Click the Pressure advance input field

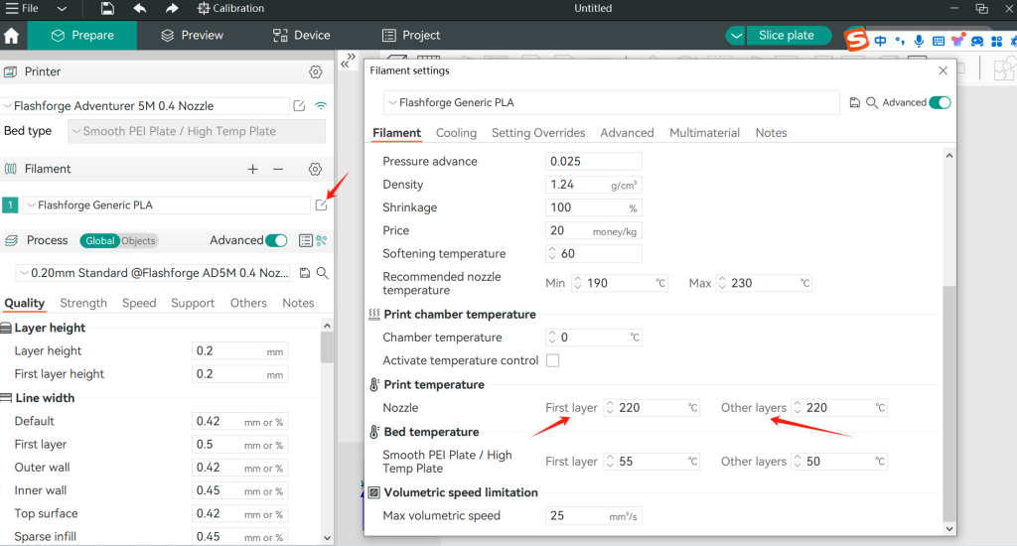click(593, 162)
